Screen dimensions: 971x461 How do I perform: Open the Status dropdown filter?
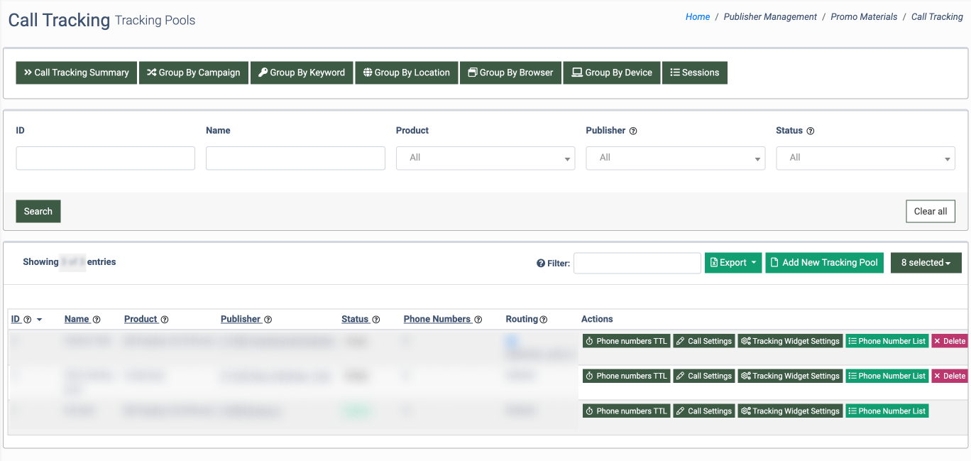coord(865,158)
